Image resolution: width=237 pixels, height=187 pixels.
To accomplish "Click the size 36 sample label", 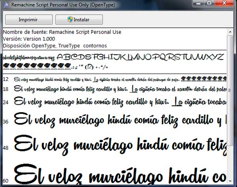I will 6,122.
